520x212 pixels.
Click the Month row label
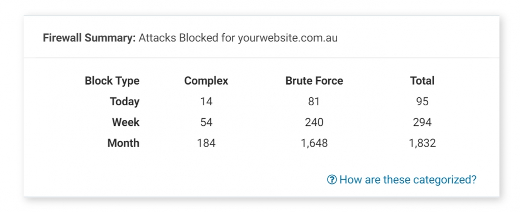123,143
